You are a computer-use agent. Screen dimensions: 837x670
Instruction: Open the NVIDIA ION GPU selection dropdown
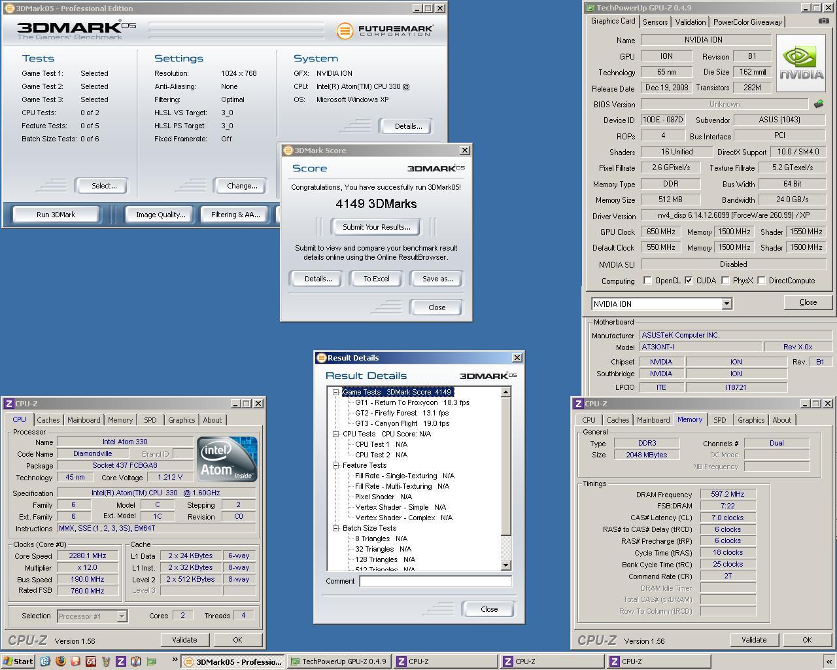(726, 304)
